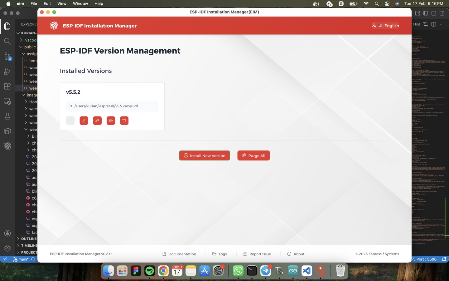Open Remote Explorer in VS Code activity bar
The height and width of the screenshot is (281, 449).
[x=7, y=101]
